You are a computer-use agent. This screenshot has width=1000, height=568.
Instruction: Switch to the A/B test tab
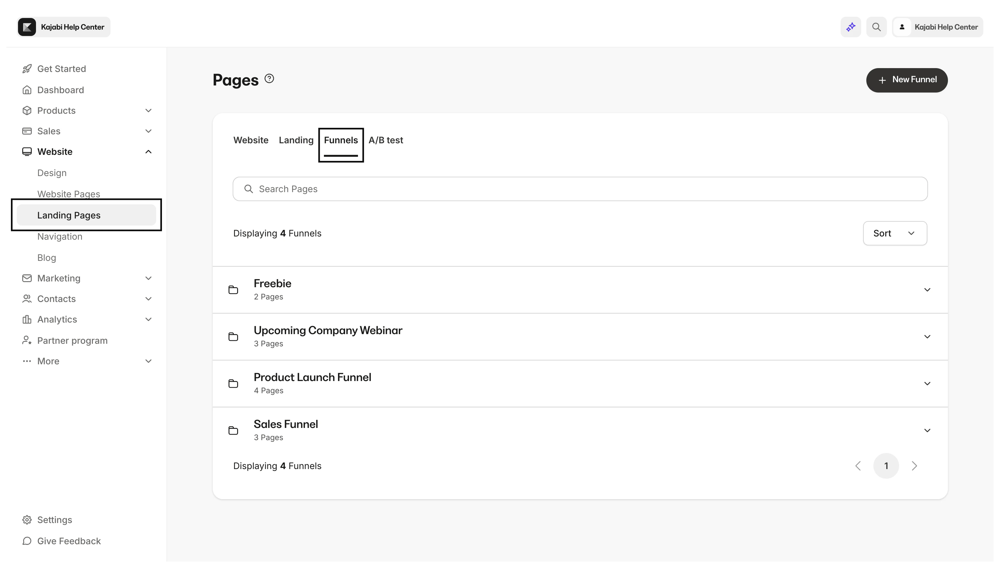tap(386, 140)
